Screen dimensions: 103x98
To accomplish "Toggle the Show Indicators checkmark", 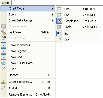I will coord(4,45).
